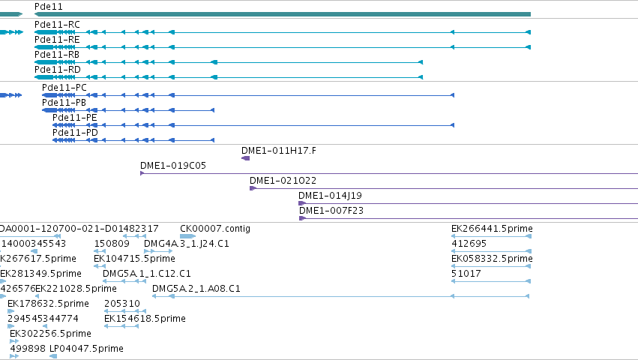The image size is (638, 360).
Task: Select the DME1-019C05 feature label
Action: coord(173,166)
